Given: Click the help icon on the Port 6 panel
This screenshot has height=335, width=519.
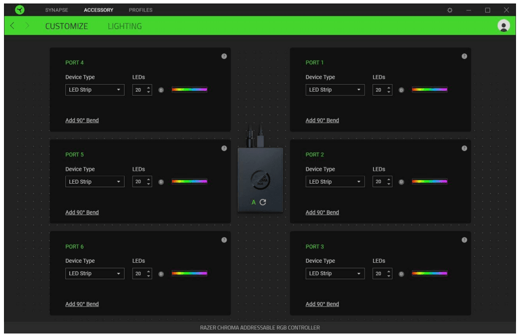Looking at the screenshot, I should coord(224,240).
